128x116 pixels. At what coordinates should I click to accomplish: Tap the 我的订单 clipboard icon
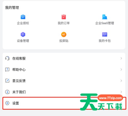tap(64, 17)
